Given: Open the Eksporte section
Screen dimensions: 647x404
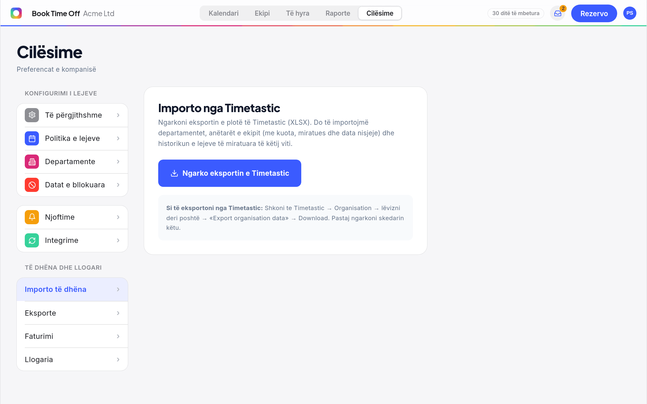Looking at the screenshot, I should [x=72, y=313].
